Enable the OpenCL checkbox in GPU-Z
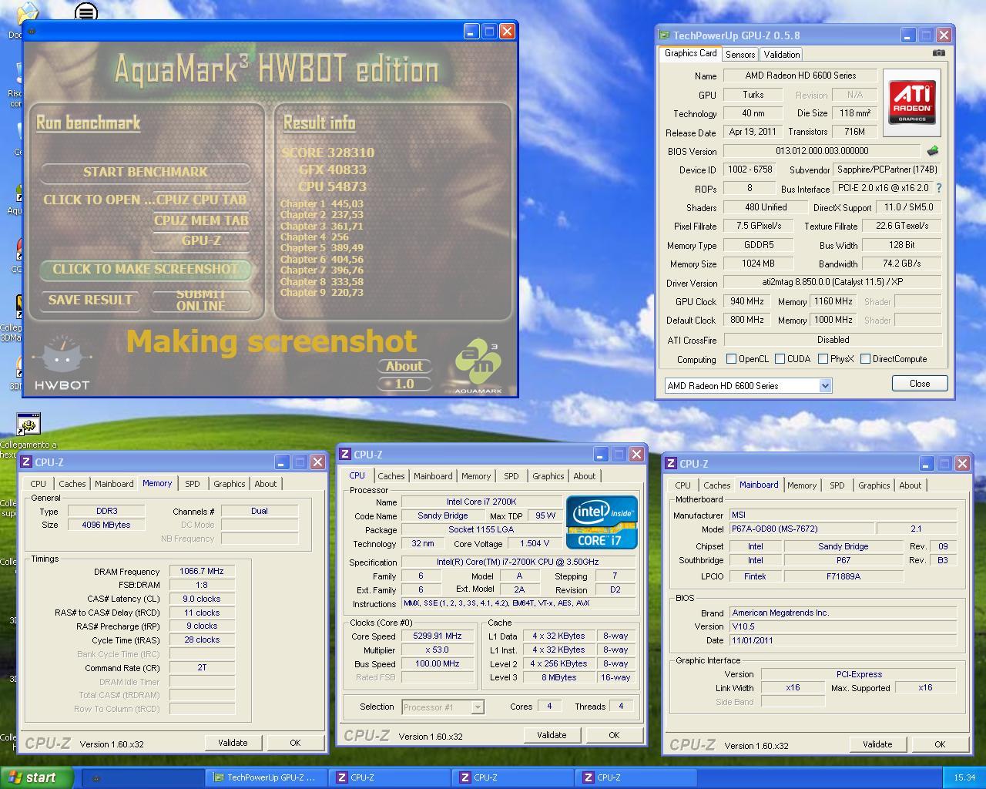The height and width of the screenshot is (789, 986). (x=732, y=359)
